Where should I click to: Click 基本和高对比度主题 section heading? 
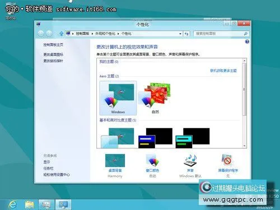[x=118, y=120]
